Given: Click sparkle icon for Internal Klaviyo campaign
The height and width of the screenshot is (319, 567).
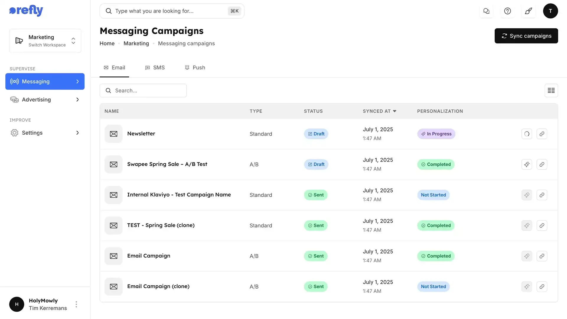Looking at the screenshot, I should (527, 195).
